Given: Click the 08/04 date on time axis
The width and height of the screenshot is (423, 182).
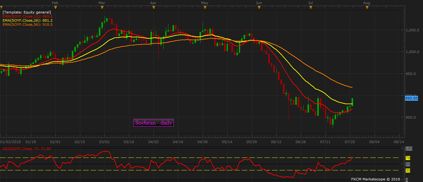Looking at the screenshot, I should click(375, 142).
